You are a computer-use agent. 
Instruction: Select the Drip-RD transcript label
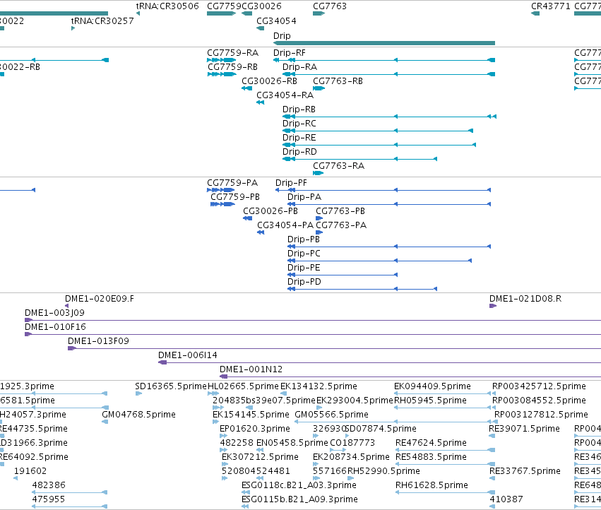coord(299,152)
